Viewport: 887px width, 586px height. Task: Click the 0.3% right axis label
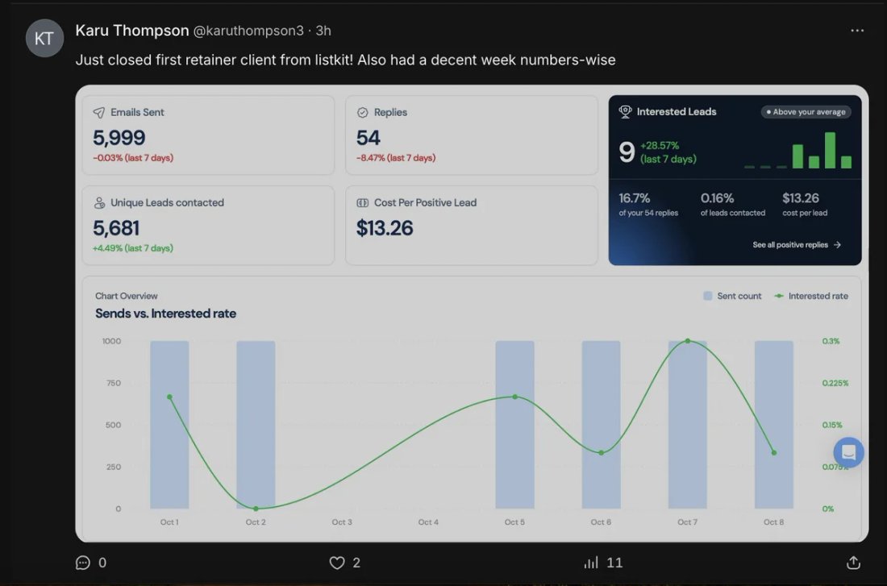(831, 341)
